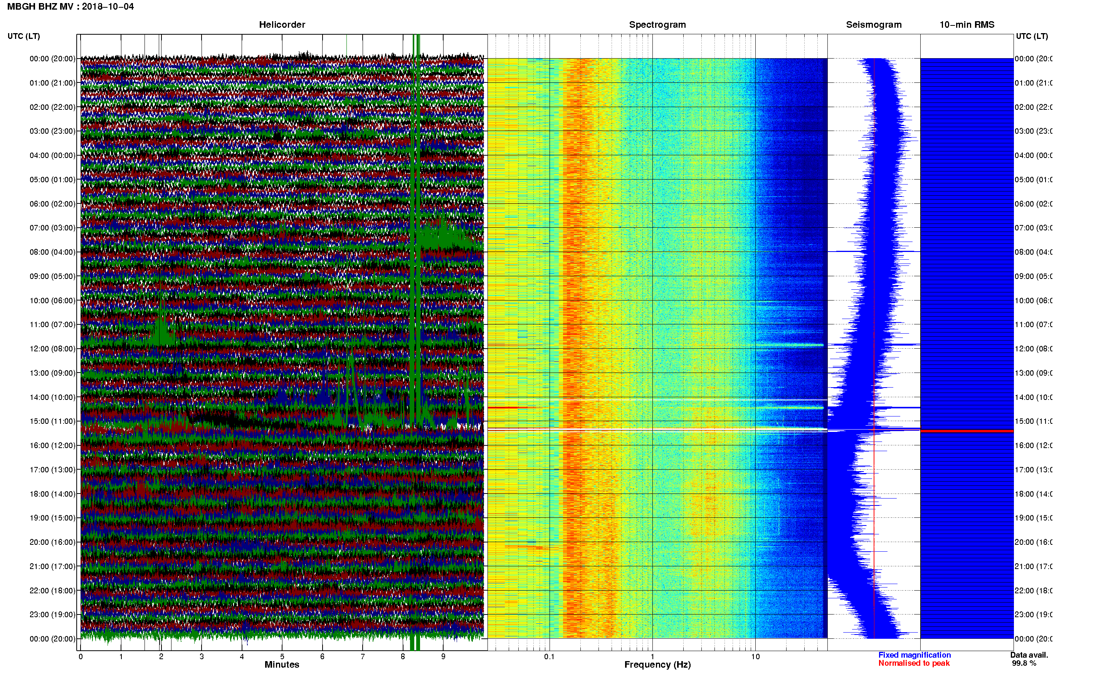Click the left 04:00 (00:00) time label

pos(52,155)
